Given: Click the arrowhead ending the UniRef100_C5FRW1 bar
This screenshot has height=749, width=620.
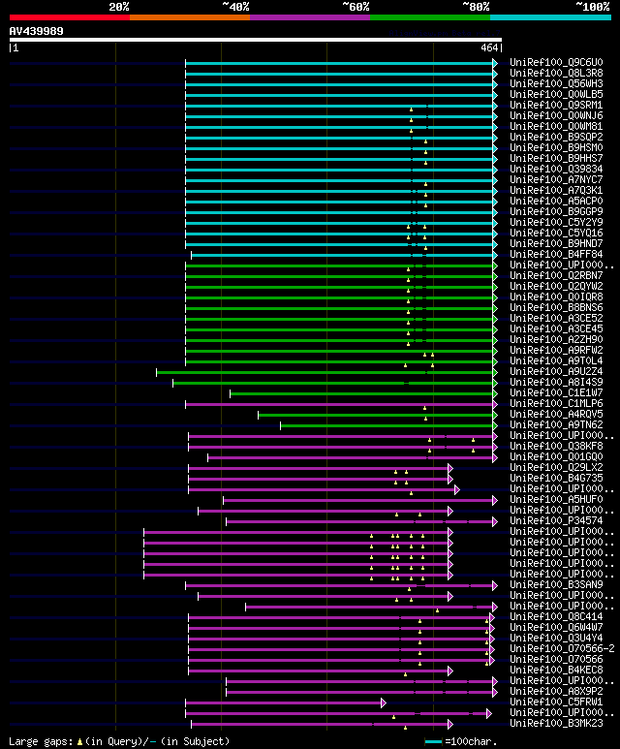Looking at the screenshot, I should tap(383, 703).
